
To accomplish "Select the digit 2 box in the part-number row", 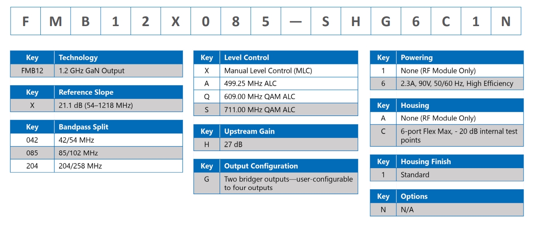I will tap(146, 21).
